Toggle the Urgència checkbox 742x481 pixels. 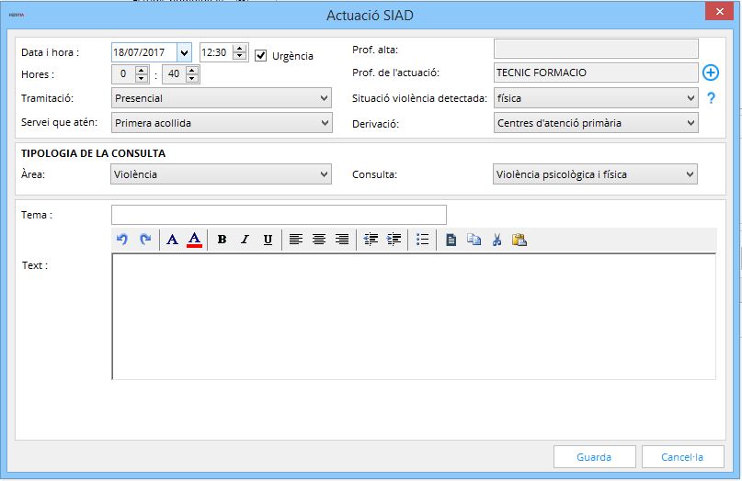[261, 54]
